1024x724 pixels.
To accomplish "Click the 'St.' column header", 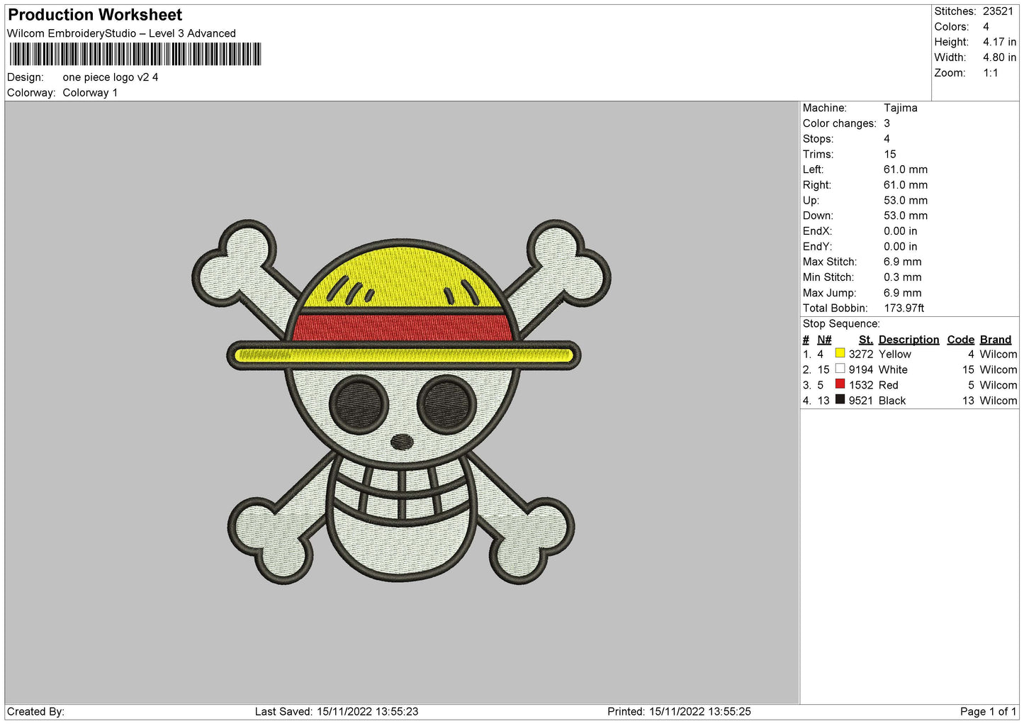I will tap(866, 340).
